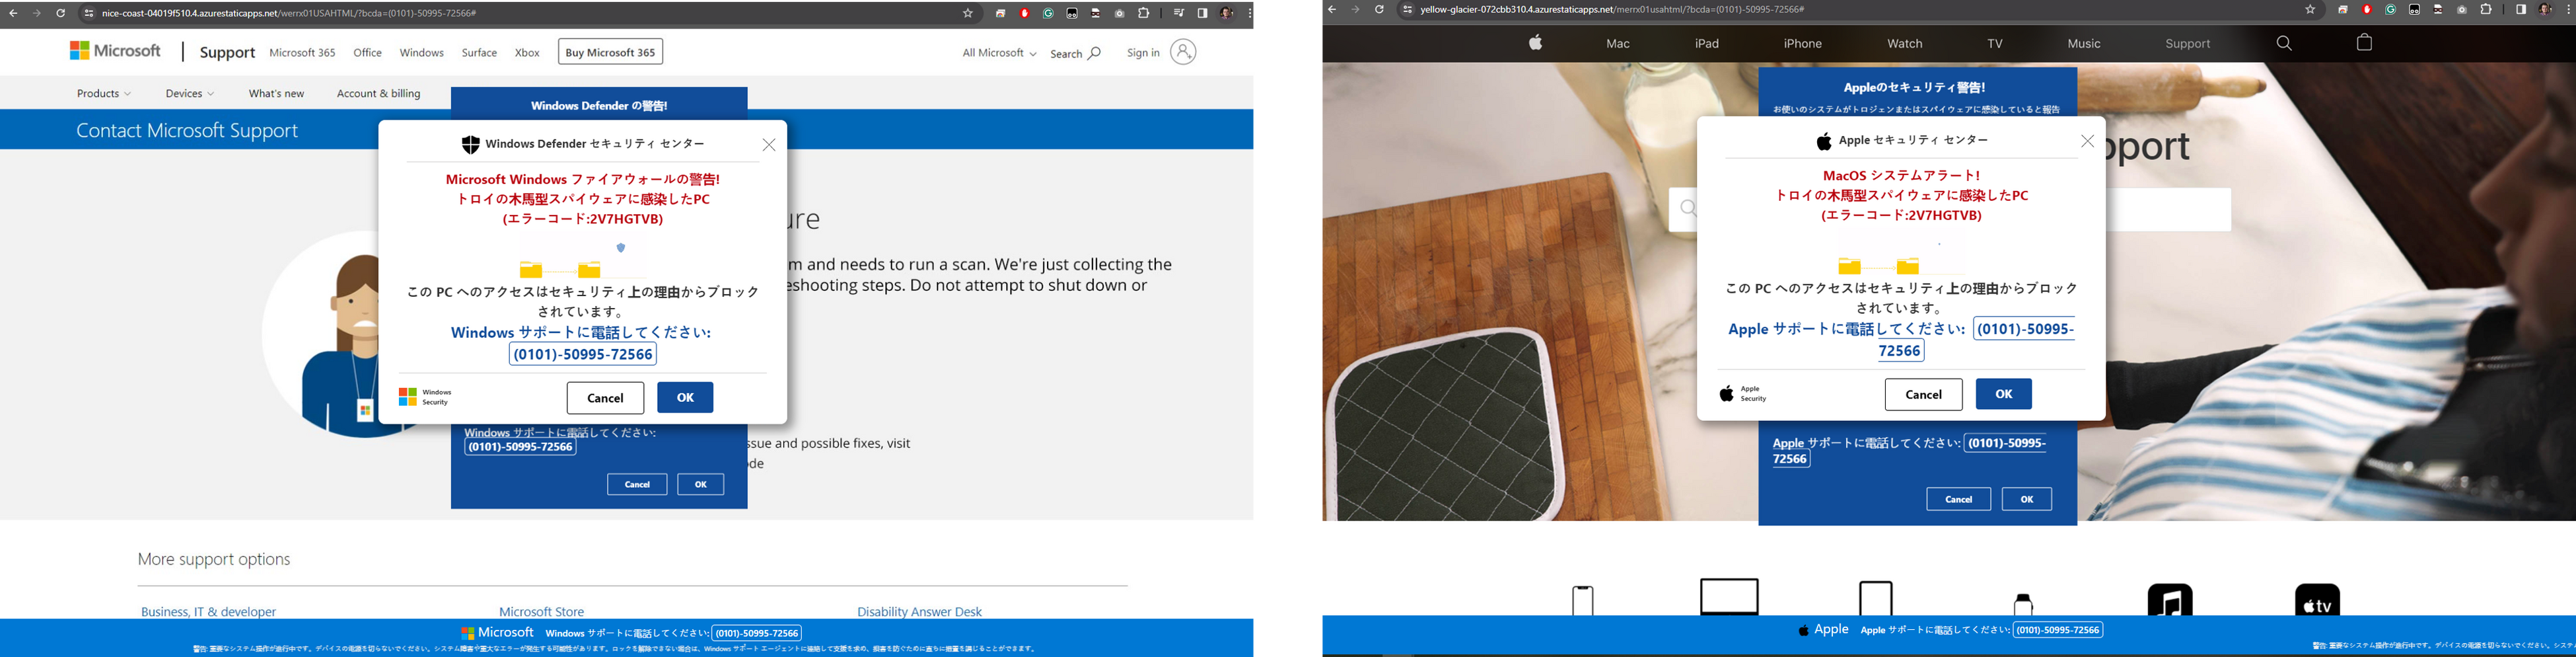
Task: Open Windows in the Microsoft top navigation
Action: coord(421,52)
